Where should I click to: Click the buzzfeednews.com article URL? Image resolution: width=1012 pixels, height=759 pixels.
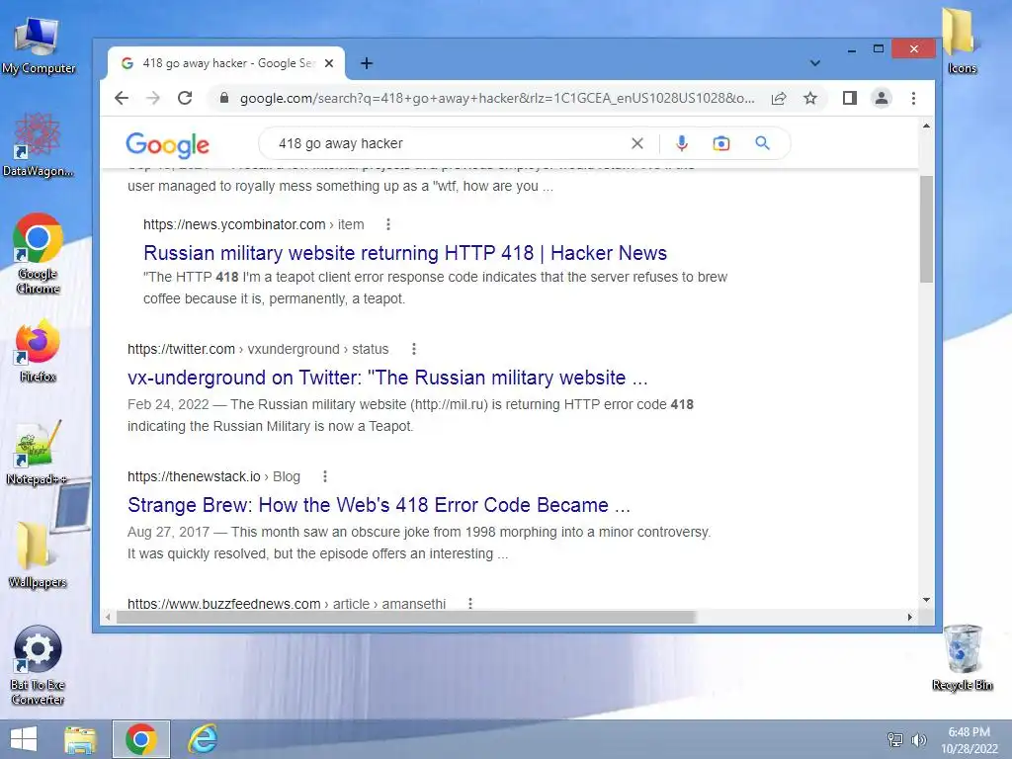(x=287, y=604)
